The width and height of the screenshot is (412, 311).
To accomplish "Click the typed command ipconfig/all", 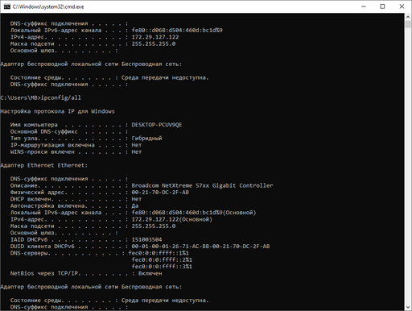I will coord(61,97).
